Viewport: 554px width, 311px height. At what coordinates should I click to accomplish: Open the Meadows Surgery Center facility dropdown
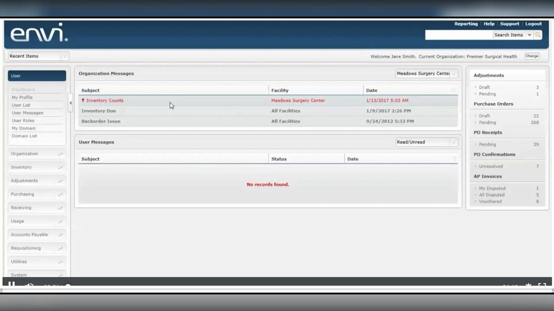click(x=454, y=73)
